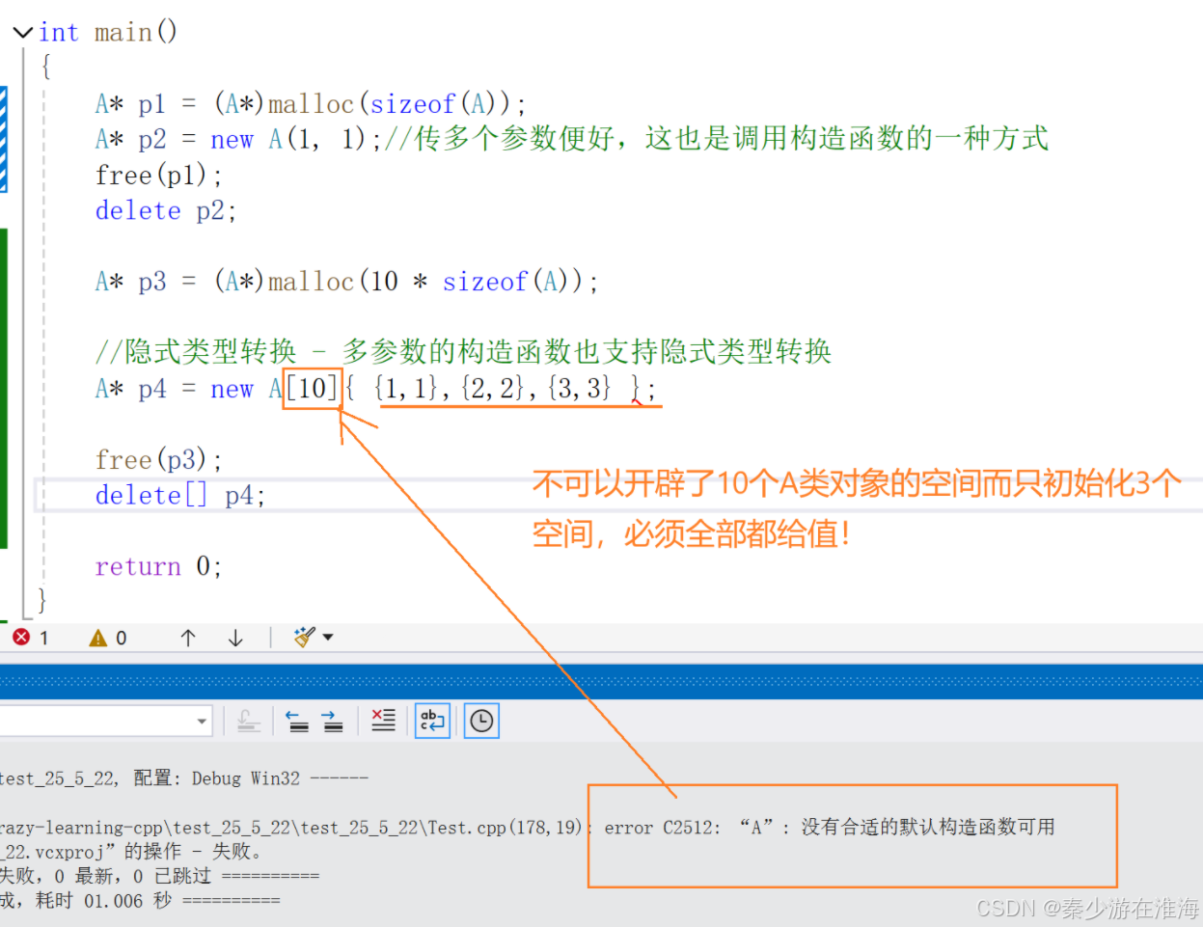Image resolution: width=1203 pixels, height=927 pixels.
Task: Go to next issue with down arrow
Action: click(235, 638)
